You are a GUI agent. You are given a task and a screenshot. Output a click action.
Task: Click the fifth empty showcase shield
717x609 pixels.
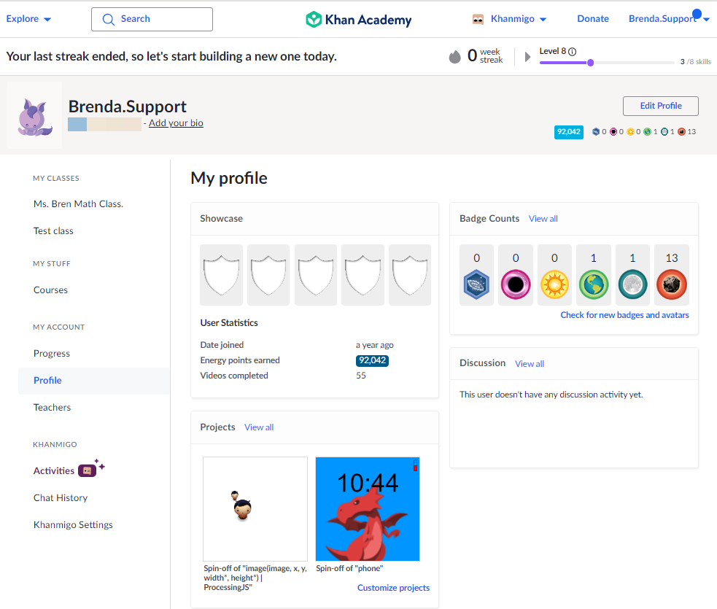click(x=410, y=275)
